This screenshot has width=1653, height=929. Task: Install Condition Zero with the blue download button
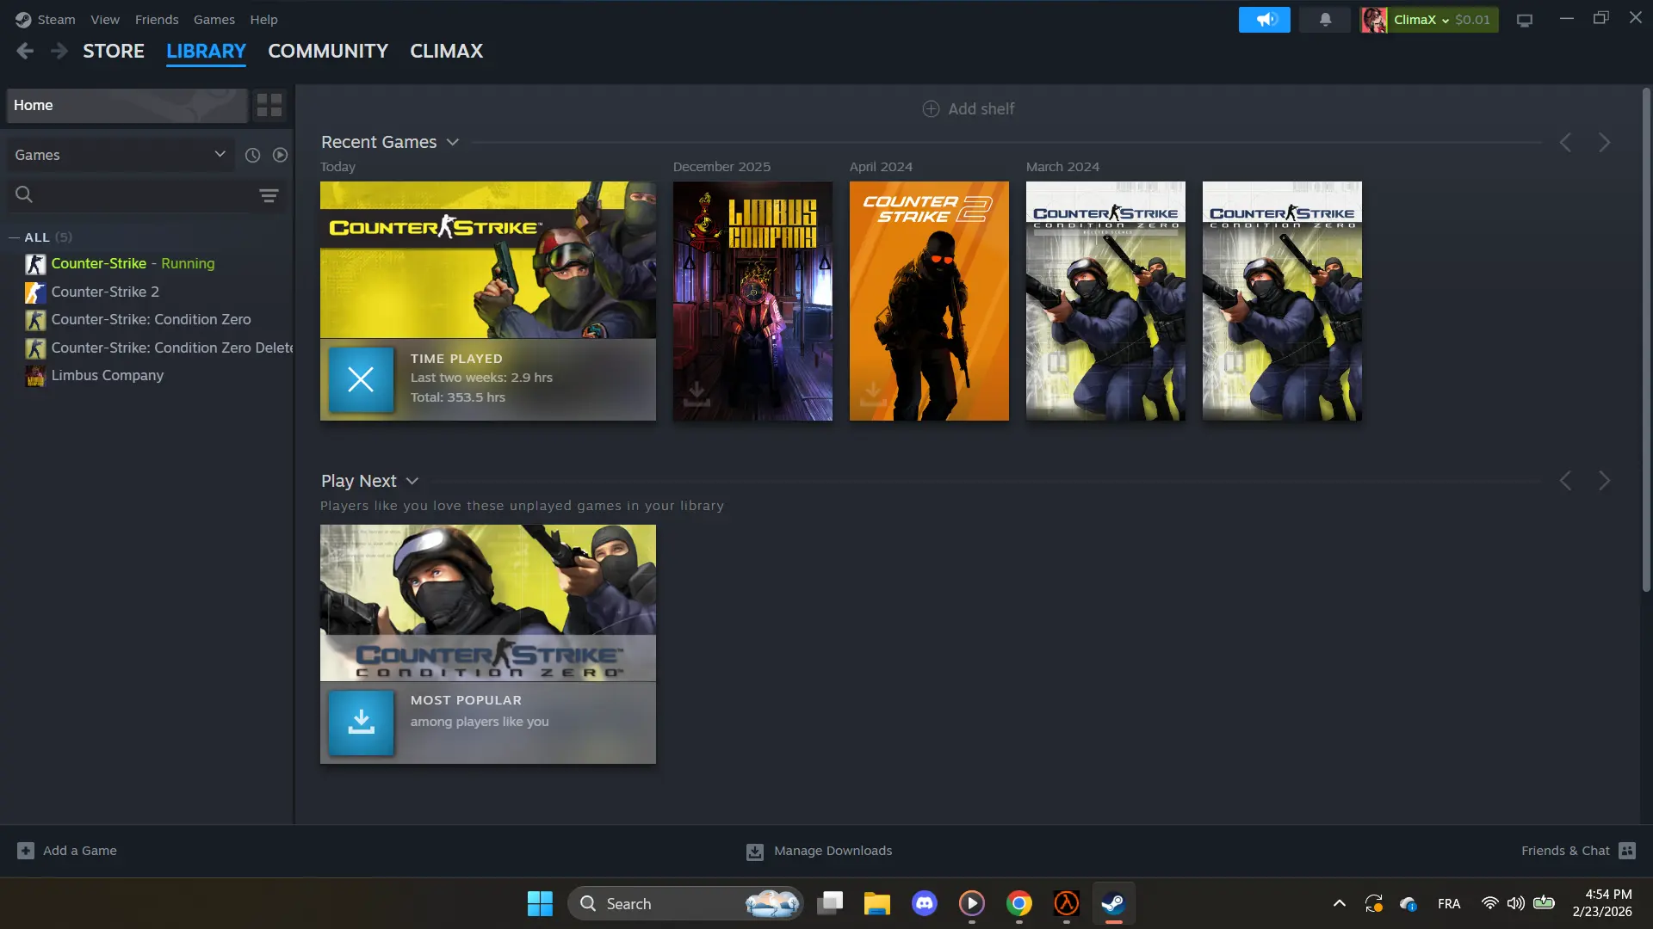pyautogui.click(x=361, y=723)
